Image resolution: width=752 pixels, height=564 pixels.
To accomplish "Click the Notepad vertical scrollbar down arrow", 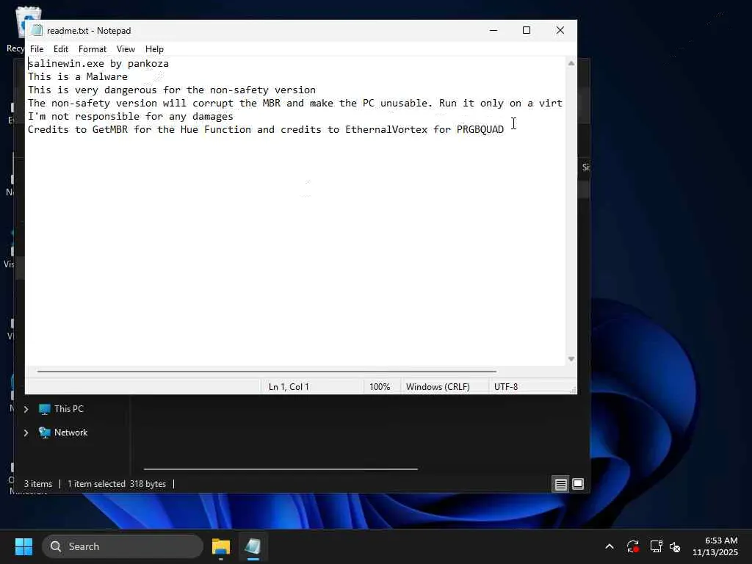I will 571,358.
